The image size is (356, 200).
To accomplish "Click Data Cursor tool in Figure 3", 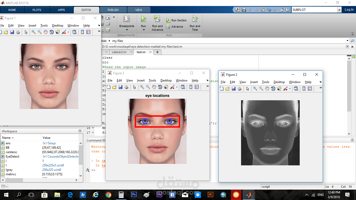I will [166, 87].
